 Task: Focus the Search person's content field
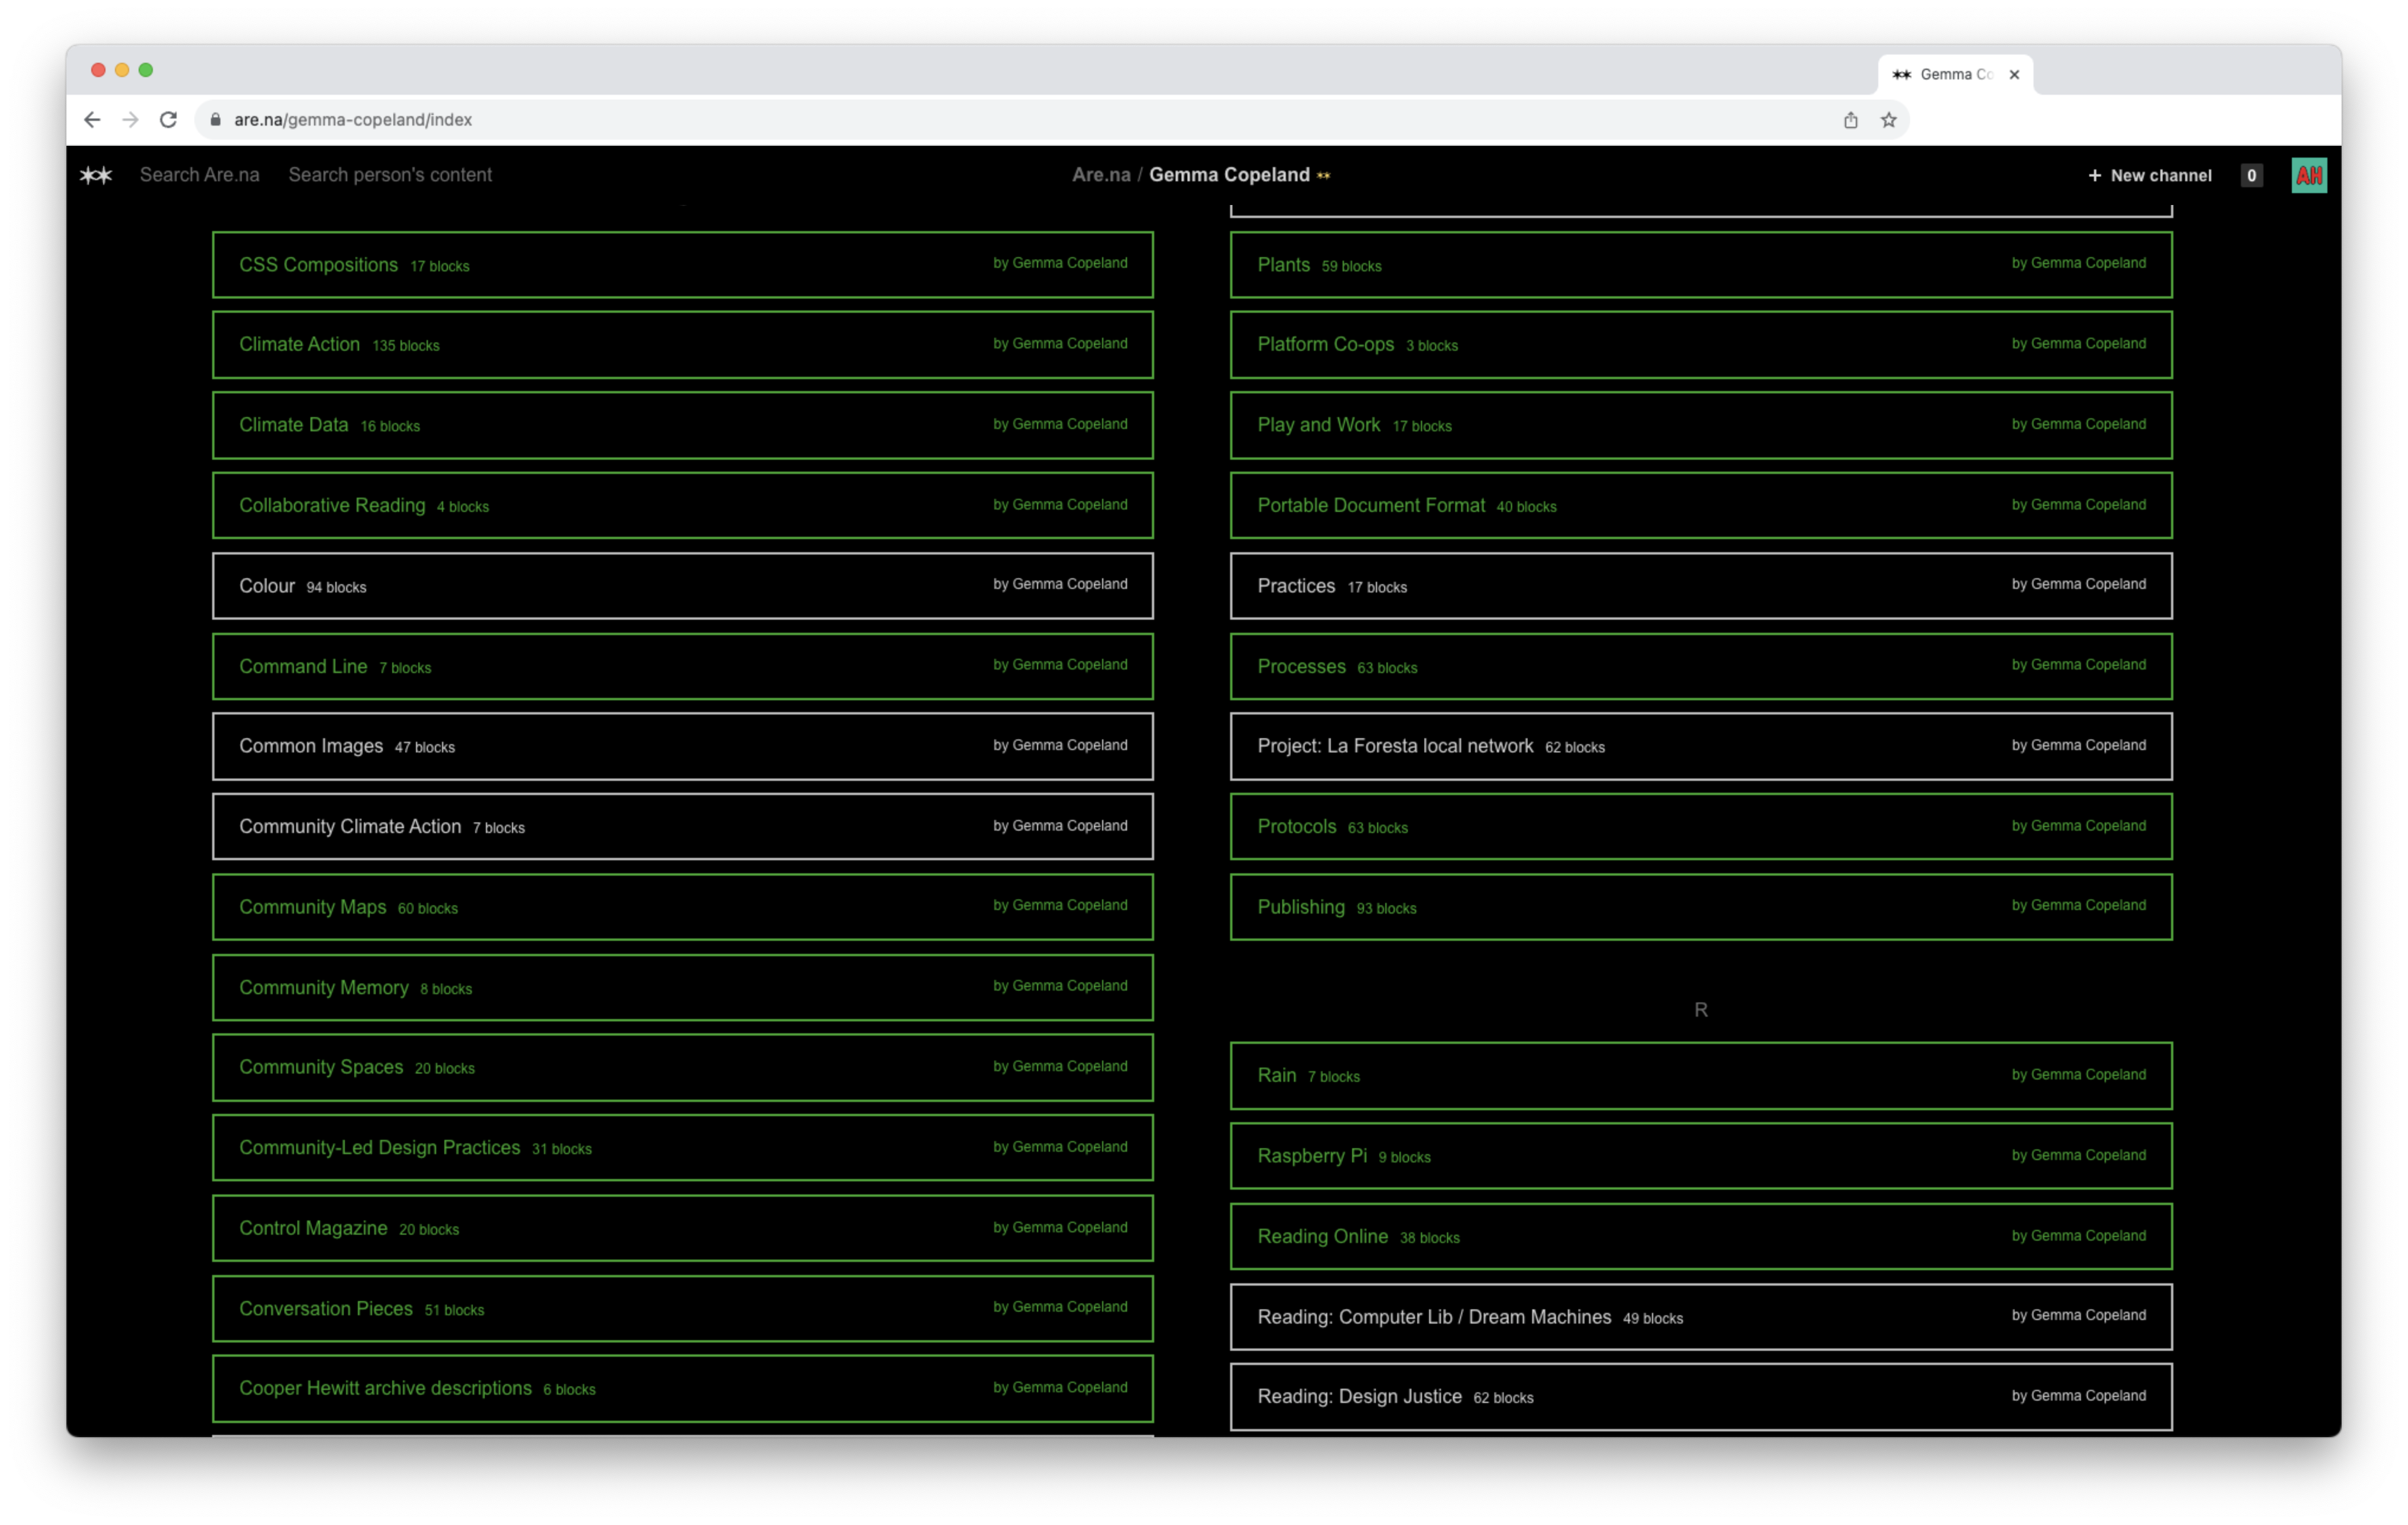390,175
